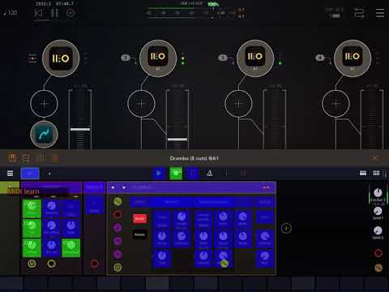Add an effect slot on channel one
The height and width of the screenshot is (292, 389).
[44, 104]
